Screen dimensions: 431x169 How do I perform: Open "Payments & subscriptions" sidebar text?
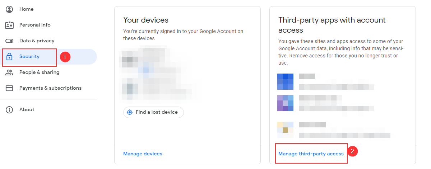[50, 88]
